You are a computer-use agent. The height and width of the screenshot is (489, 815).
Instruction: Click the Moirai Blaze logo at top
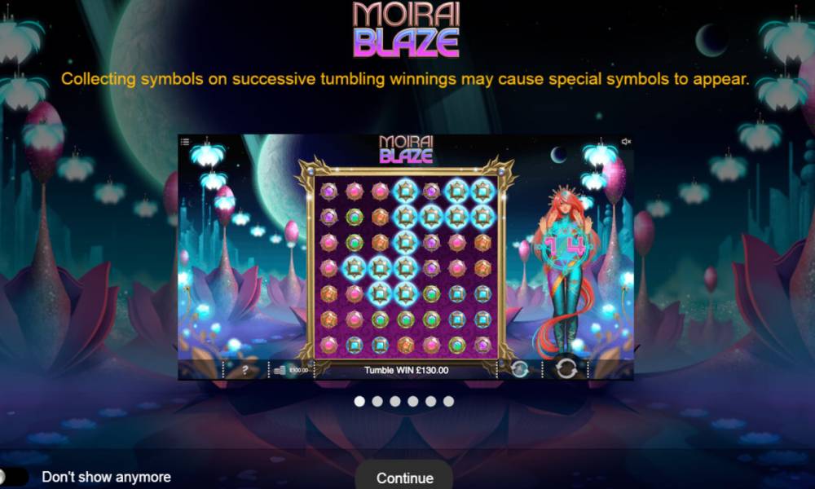(x=407, y=29)
